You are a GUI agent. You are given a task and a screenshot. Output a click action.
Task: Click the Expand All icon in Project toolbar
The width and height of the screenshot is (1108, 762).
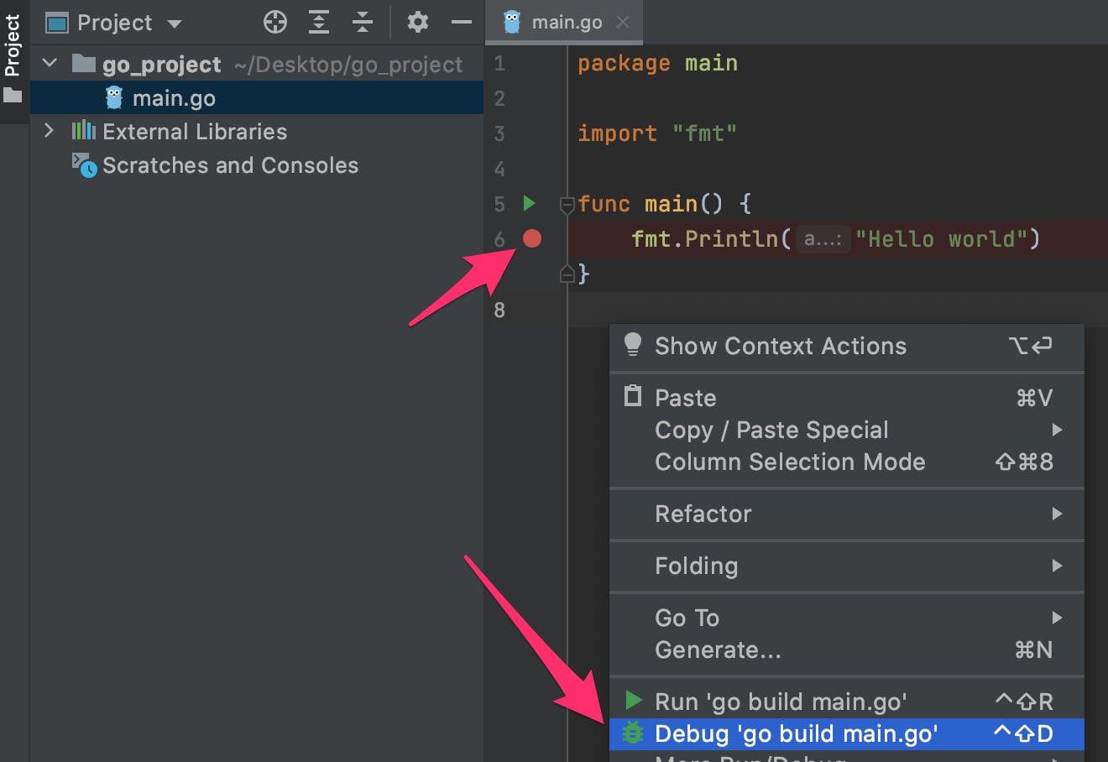[319, 22]
